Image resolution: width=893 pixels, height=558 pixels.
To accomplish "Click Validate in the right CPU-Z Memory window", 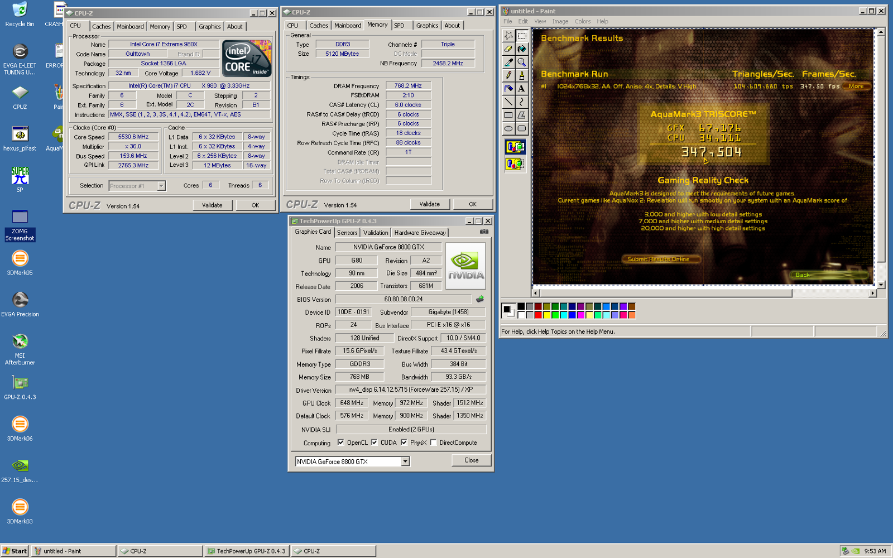I will [430, 204].
